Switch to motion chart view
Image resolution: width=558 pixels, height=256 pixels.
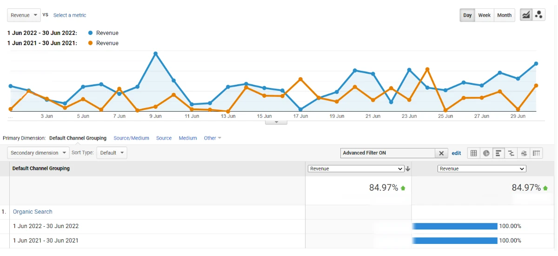(539, 15)
